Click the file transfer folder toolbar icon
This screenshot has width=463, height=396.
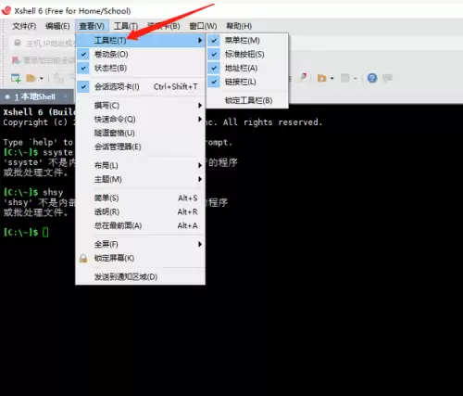pyautogui.click(x=322, y=78)
